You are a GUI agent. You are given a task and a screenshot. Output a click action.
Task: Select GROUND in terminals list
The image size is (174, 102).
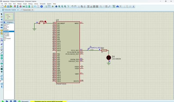coord(9,31)
